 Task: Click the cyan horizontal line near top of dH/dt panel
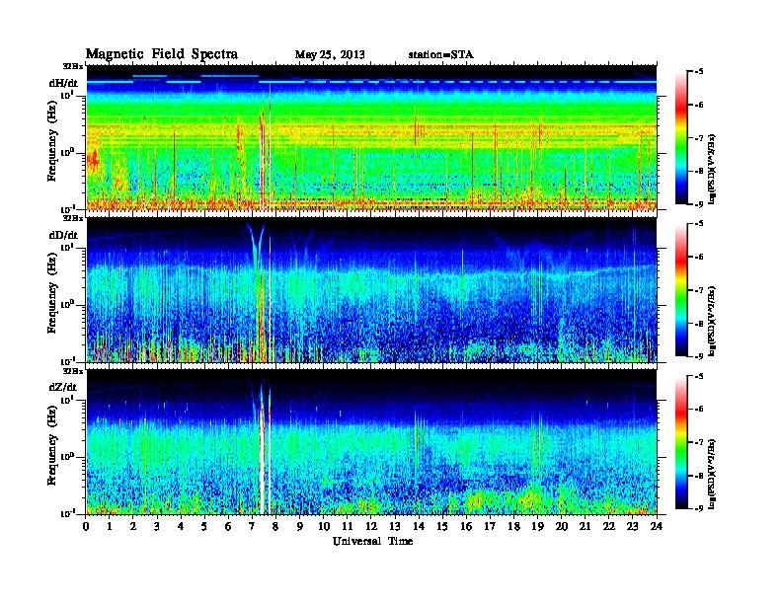[x=371, y=82]
